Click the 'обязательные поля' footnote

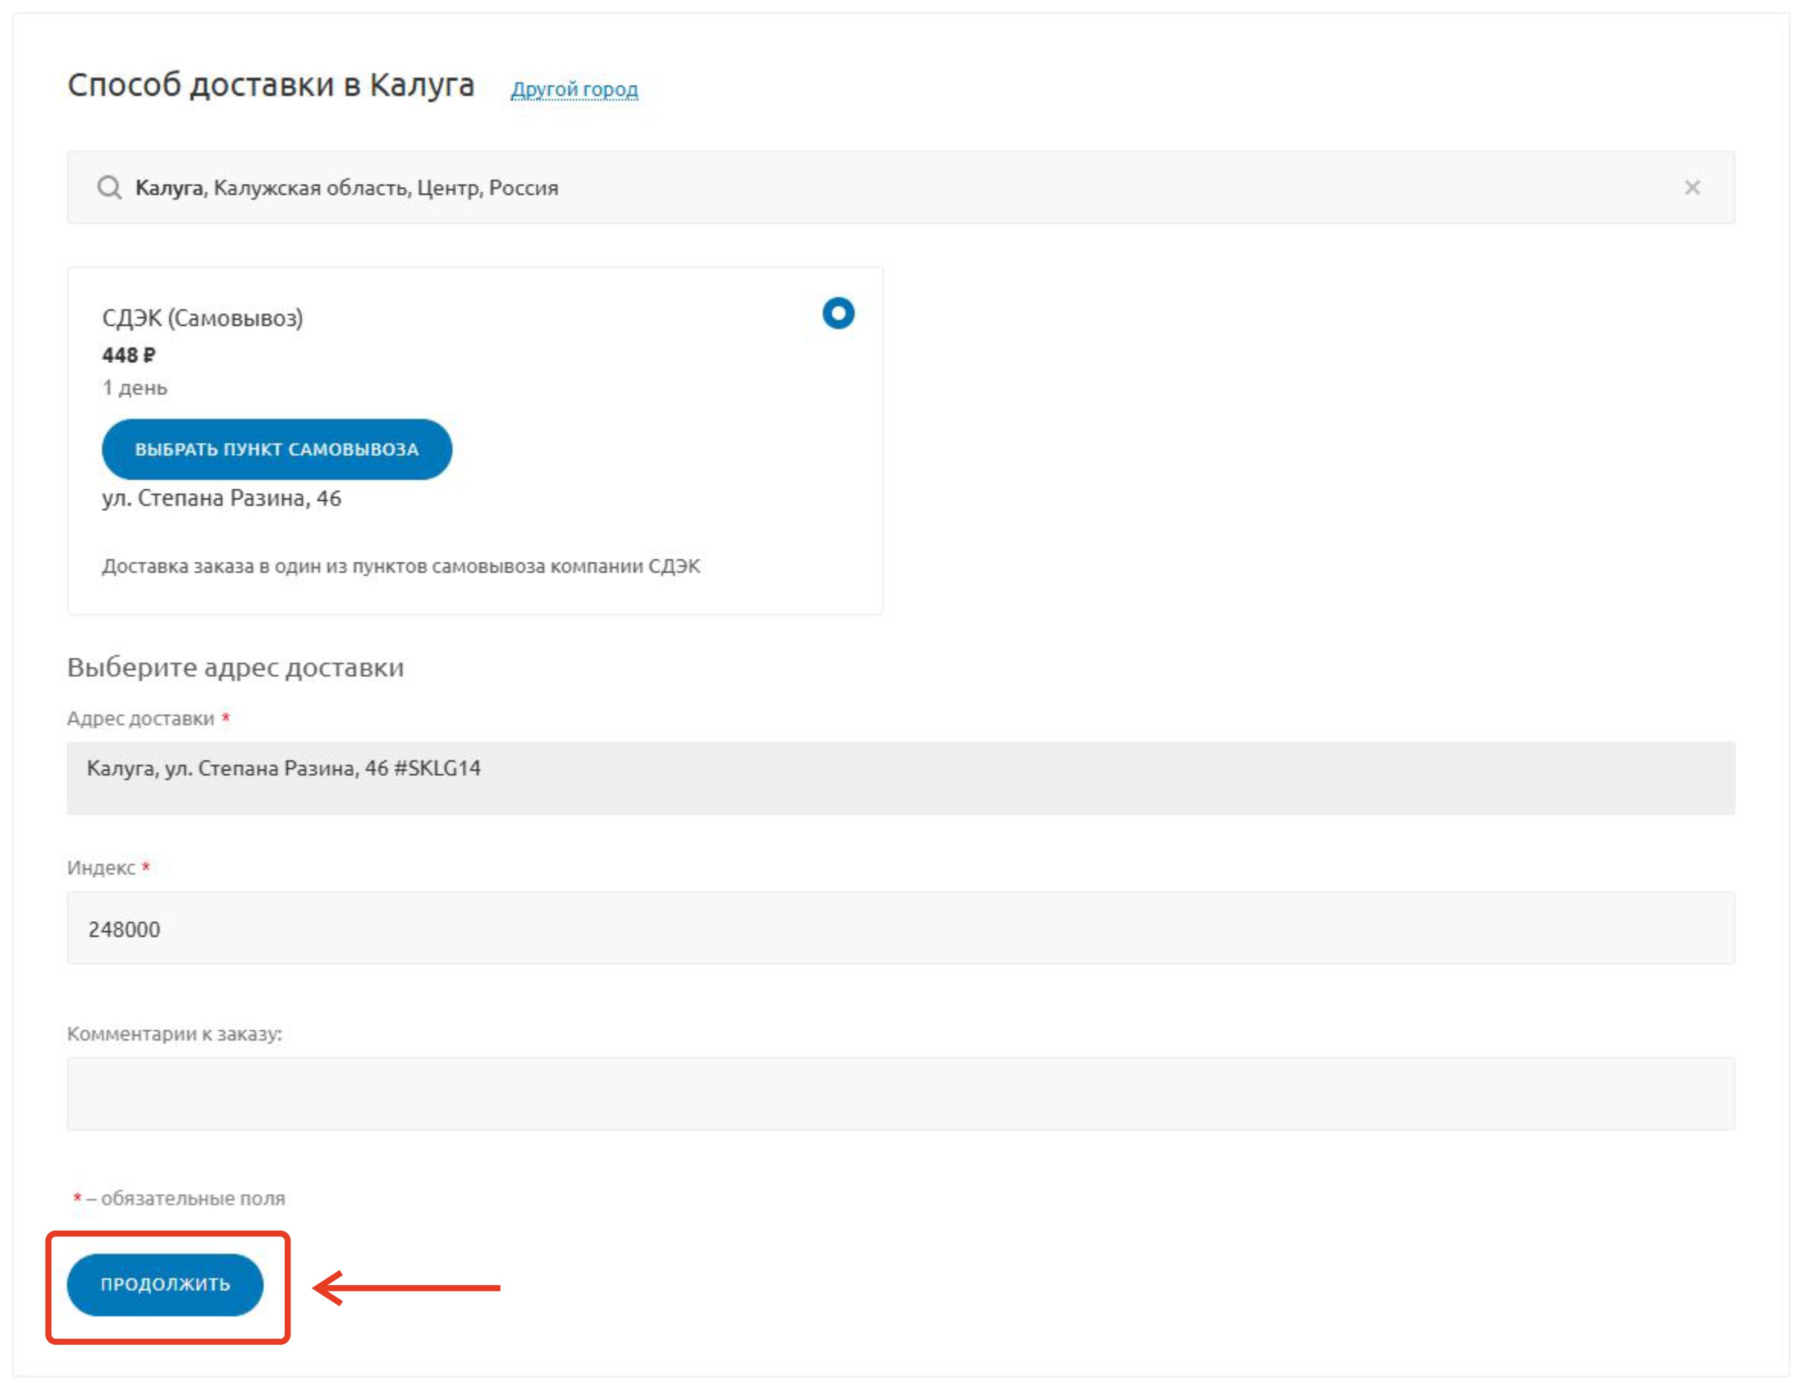click(193, 1198)
